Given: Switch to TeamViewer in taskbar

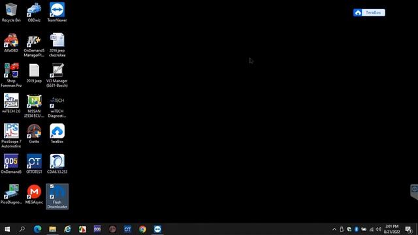Looking at the screenshot, I should pos(157,229).
